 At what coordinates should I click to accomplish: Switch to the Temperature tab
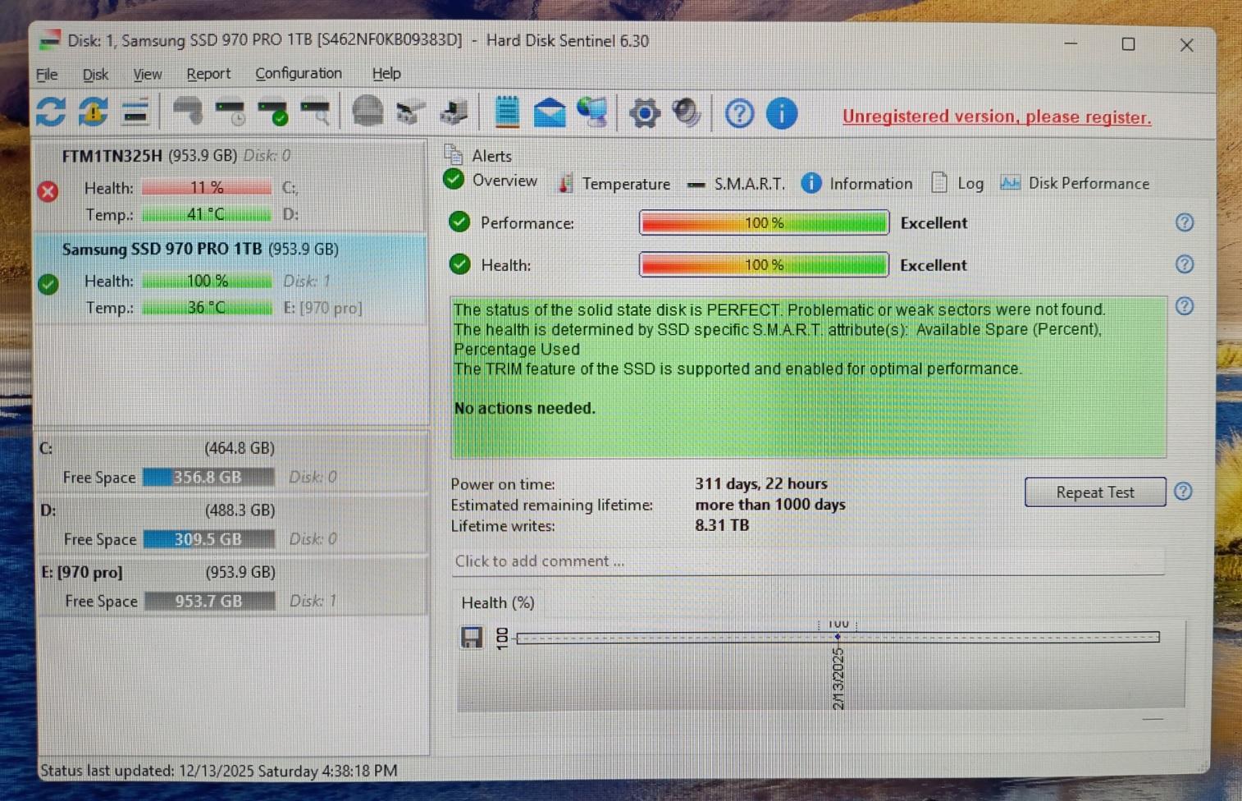click(614, 184)
